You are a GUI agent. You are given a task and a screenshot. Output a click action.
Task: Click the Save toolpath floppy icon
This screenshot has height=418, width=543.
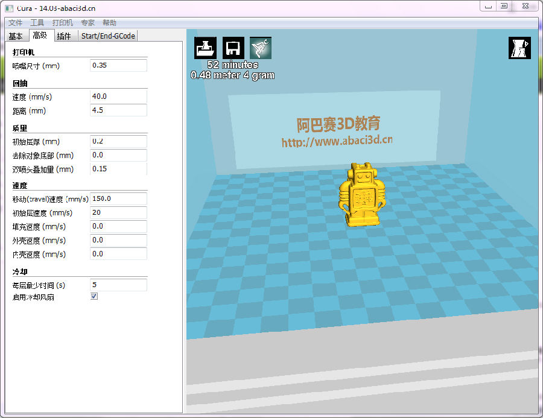point(233,48)
